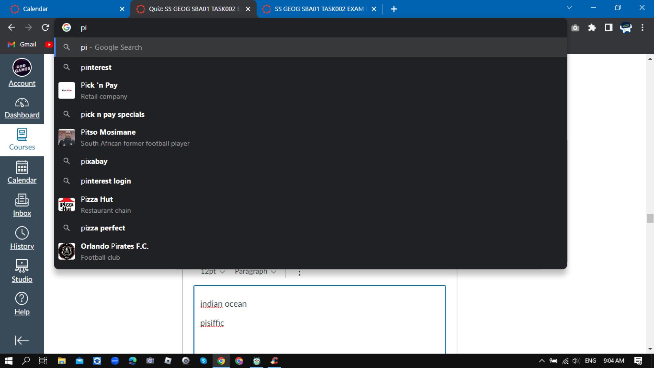Open volume control in system tray
The image size is (654, 368).
pos(576,361)
